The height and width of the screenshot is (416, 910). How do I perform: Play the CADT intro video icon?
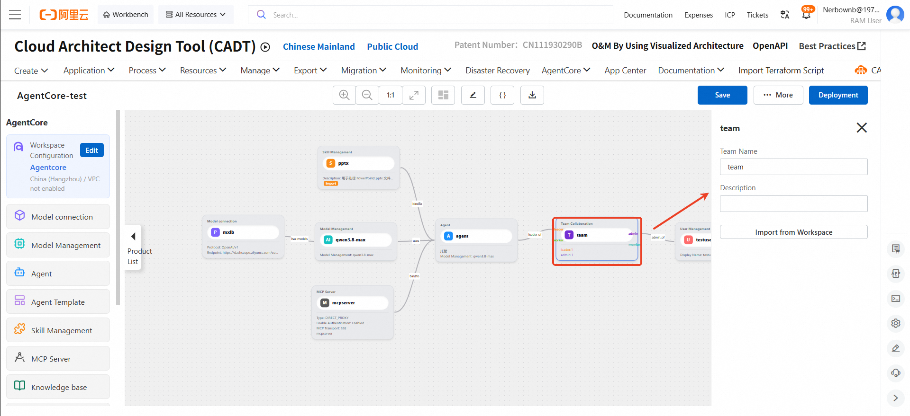coord(265,47)
